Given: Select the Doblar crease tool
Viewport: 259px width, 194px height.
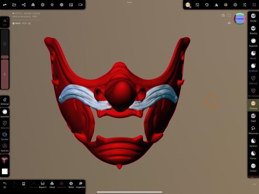Looking at the screenshot, I should click(x=253, y=168).
